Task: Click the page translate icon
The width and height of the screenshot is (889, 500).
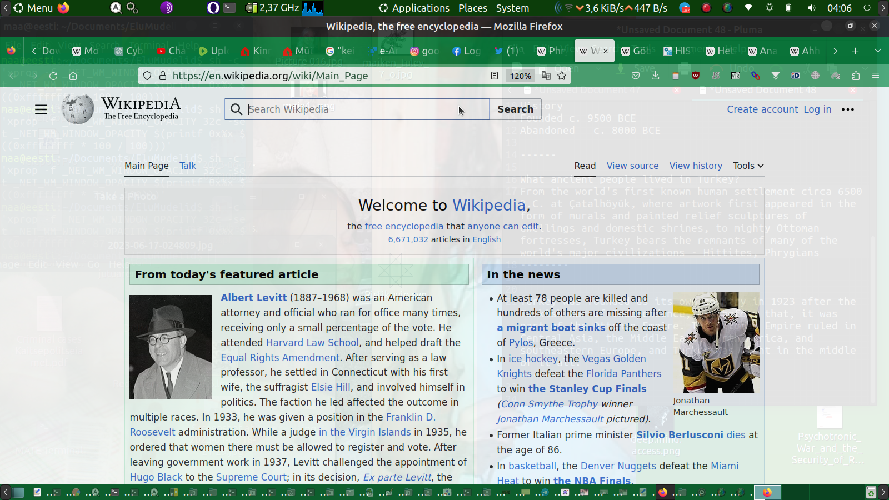Action: click(x=546, y=76)
